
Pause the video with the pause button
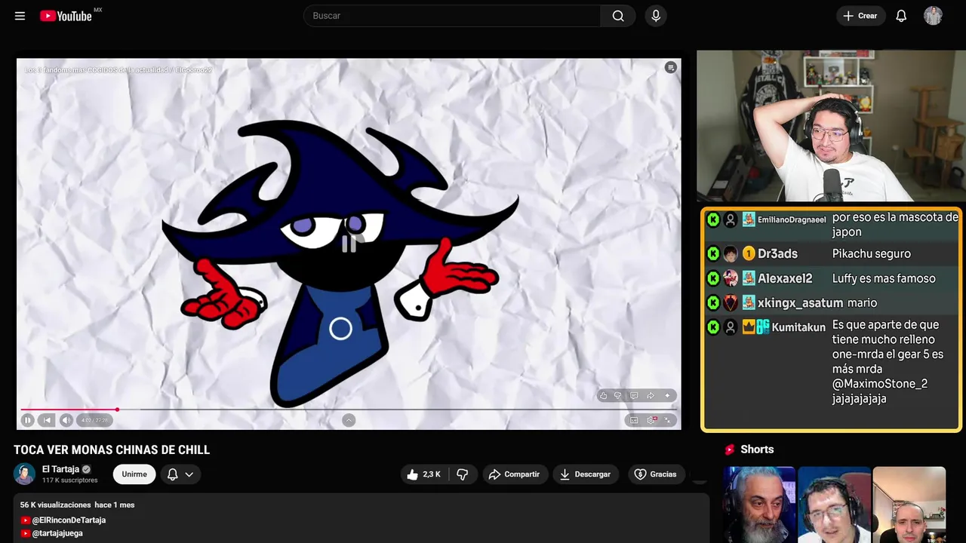28,420
